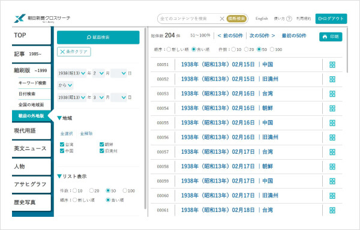Click the 横断検索 cross-search button

pyautogui.click(x=237, y=19)
